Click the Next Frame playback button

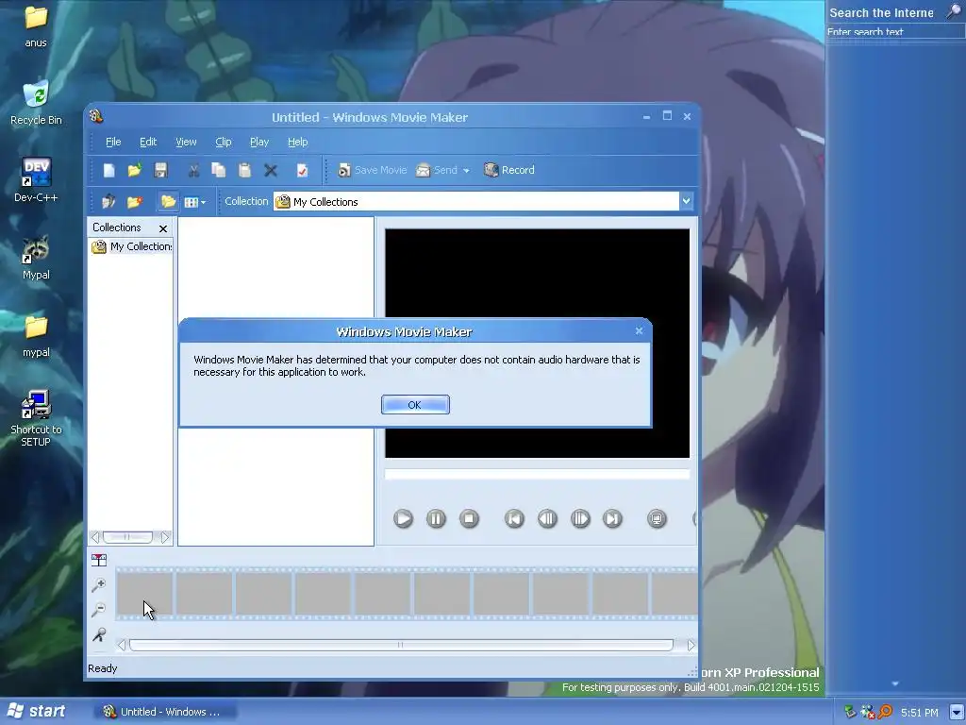pyautogui.click(x=580, y=518)
